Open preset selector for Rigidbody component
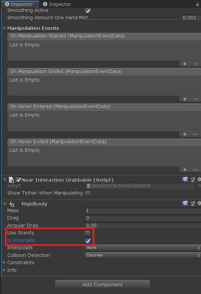 192,204
